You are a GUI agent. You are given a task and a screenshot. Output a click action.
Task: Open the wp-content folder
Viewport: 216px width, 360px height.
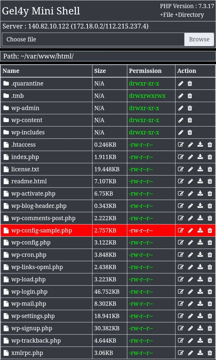(x=27, y=120)
